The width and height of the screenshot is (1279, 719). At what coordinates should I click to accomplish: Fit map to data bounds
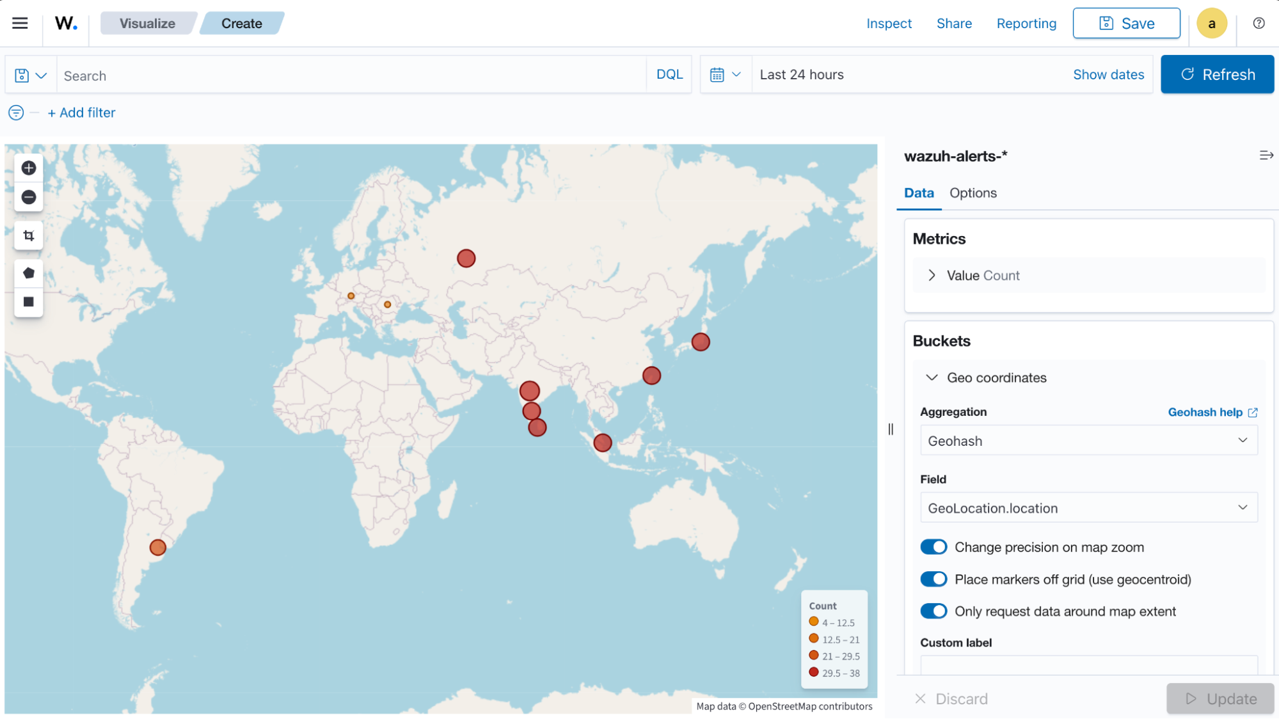[28, 235]
